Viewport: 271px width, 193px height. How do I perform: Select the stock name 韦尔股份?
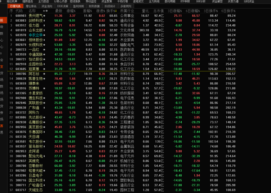[x=35, y=142]
